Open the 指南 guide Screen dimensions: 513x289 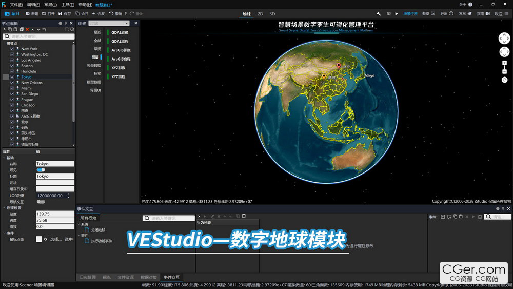(x=483, y=14)
